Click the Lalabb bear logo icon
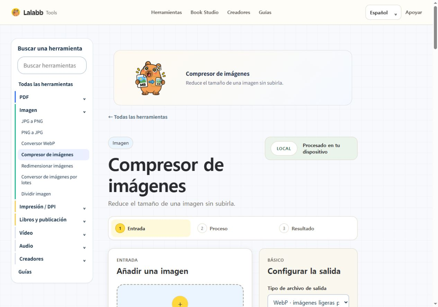This screenshot has height=307, width=438. pyautogui.click(x=16, y=12)
